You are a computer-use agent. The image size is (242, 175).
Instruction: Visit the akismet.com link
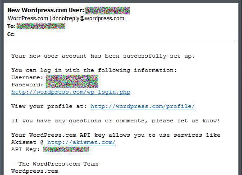pyautogui.click(x=82, y=142)
